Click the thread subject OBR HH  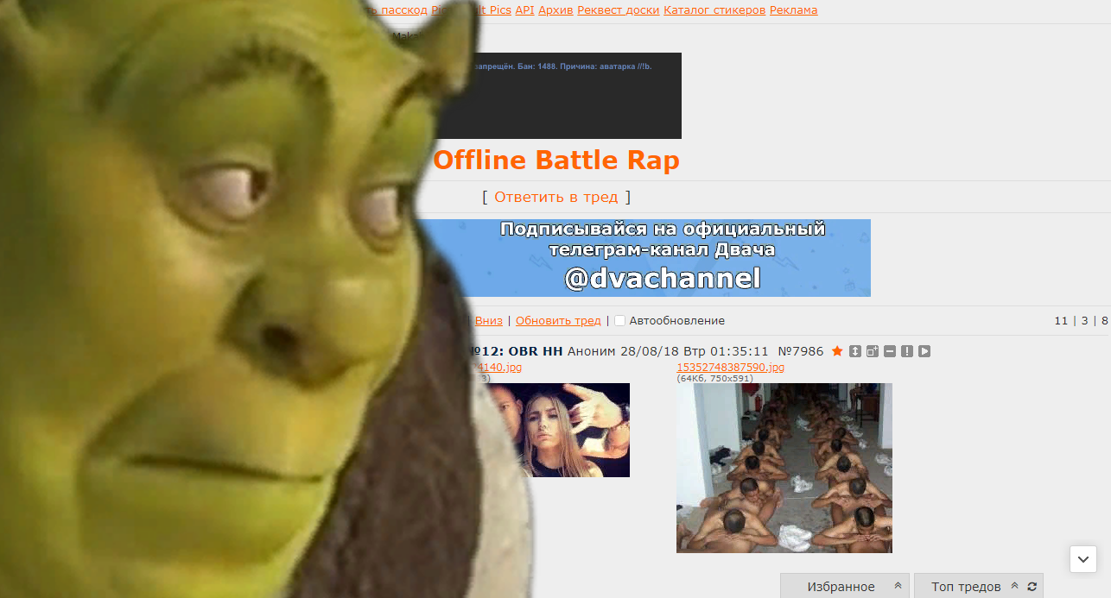click(x=536, y=351)
